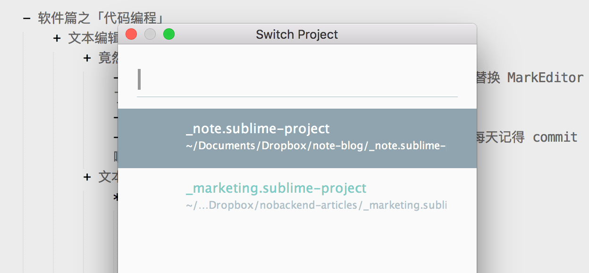This screenshot has width=589, height=273.
Task: Expand the plus marker beside 文本编辑
Action: point(57,38)
